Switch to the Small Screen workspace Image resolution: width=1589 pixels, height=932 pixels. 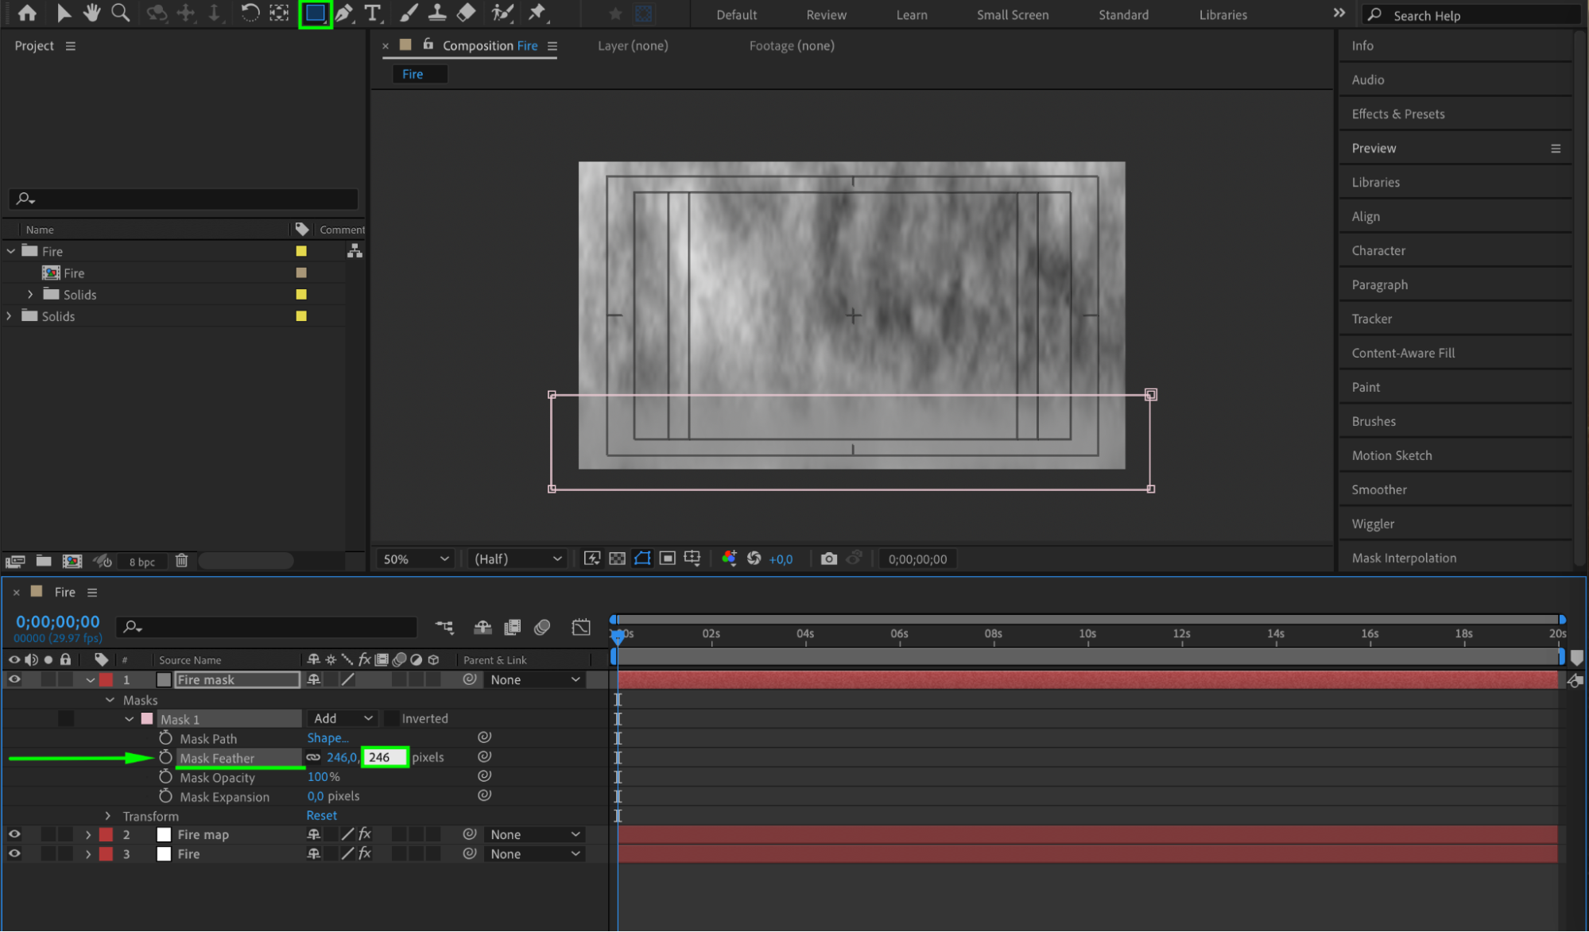point(1012,14)
